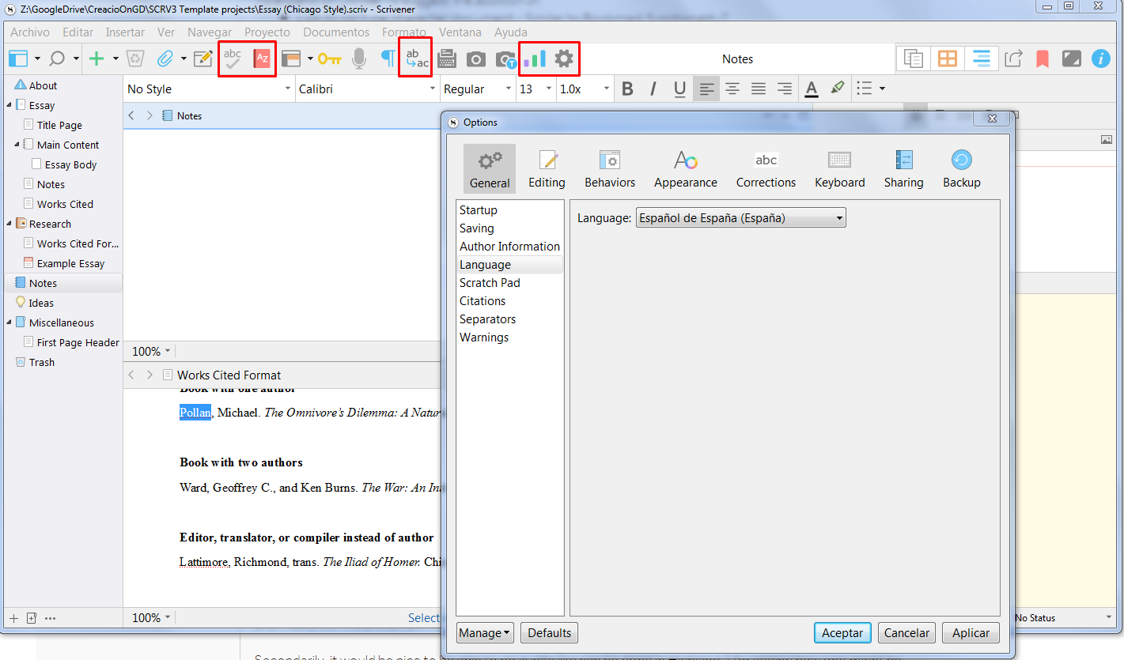Viewport: 1124px width, 660px height.
Task: Click the paperclip attach icon
Action: (165, 58)
